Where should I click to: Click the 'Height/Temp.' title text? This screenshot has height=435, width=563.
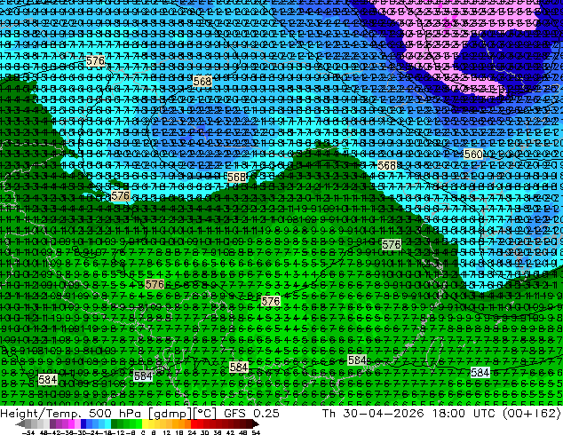[40, 413]
